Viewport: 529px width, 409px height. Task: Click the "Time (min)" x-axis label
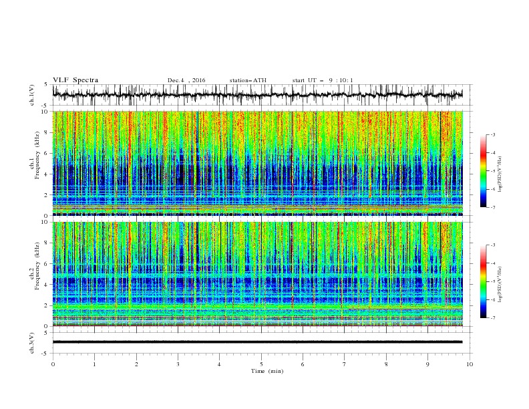tap(267, 371)
